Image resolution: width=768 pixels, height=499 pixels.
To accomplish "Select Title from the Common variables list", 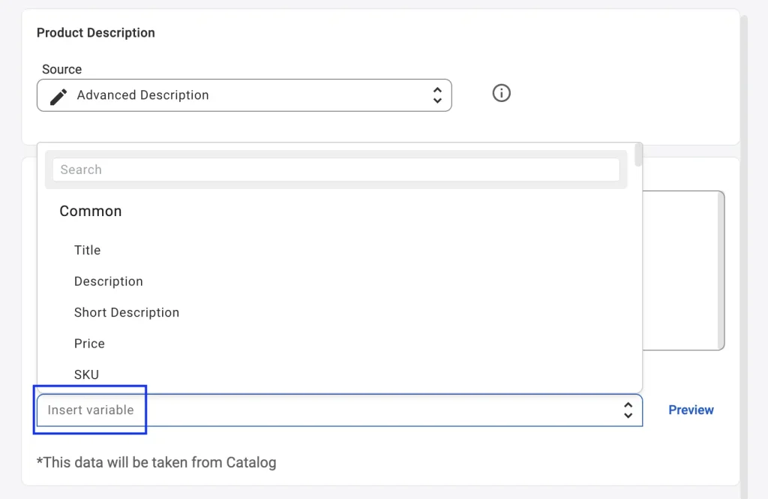I will click(87, 250).
